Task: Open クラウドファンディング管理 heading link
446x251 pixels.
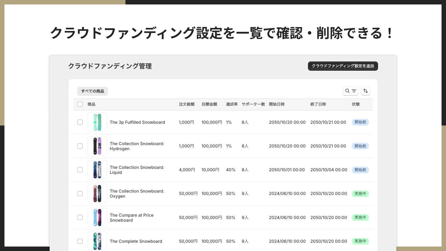Action: tap(110, 66)
